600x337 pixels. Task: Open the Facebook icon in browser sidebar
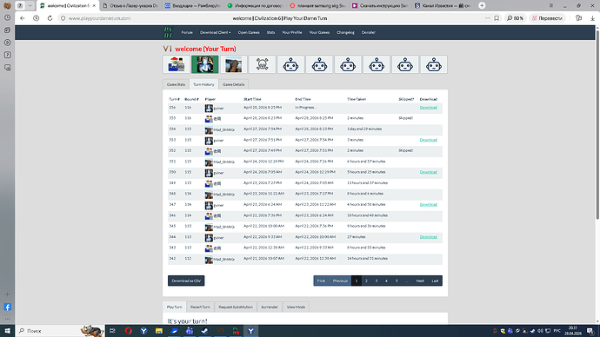[7, 307]
